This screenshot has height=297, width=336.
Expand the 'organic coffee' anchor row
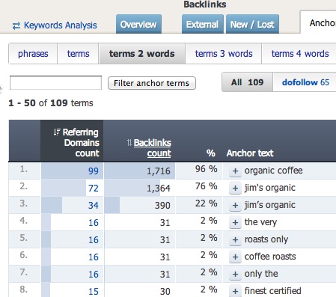click(x=235, y=171)
